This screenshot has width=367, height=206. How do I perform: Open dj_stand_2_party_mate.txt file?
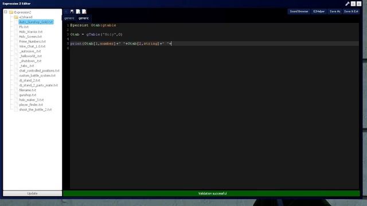[38, 85]
